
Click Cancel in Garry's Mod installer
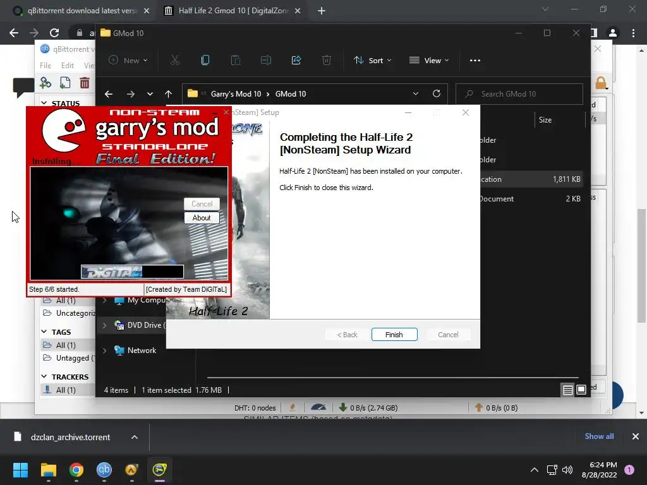pos(202,204)
